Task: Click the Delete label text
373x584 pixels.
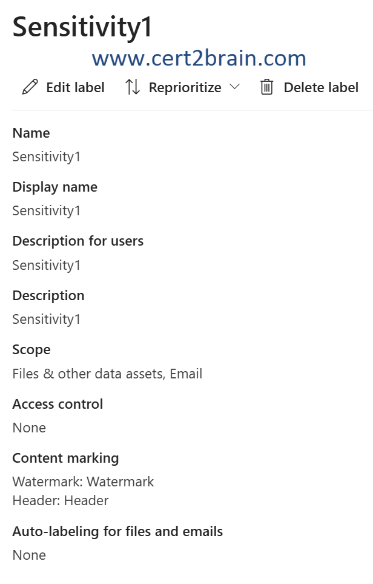Action: pyautogui.click(x=321, y=87)
